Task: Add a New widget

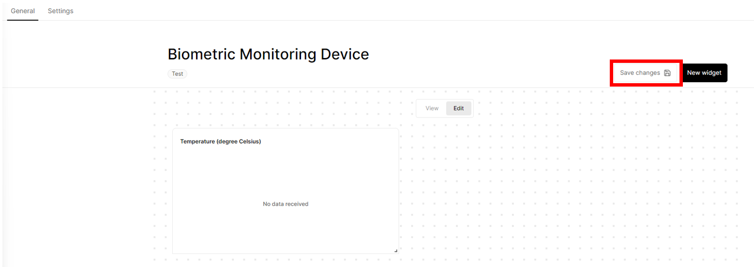Action: point(704,73)
